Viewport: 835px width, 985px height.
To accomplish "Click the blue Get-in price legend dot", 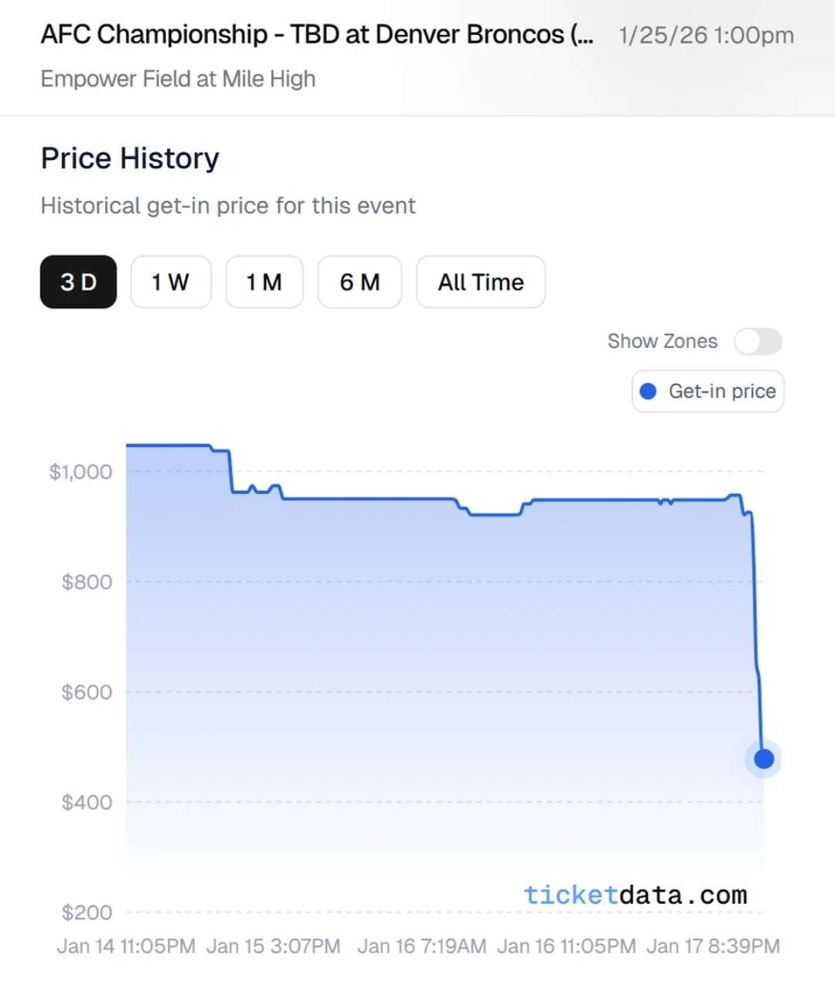I will click(x=649, y=391).
